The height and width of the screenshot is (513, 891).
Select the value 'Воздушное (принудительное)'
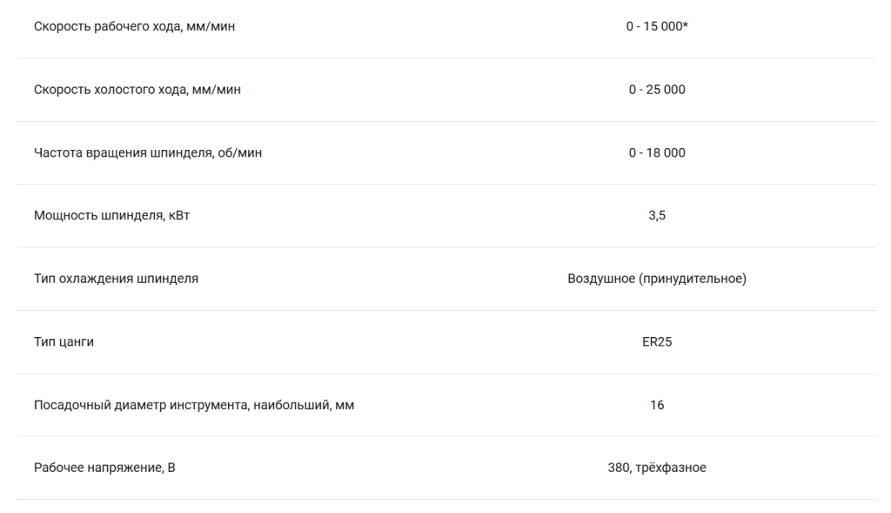click(x=657, y=279)
